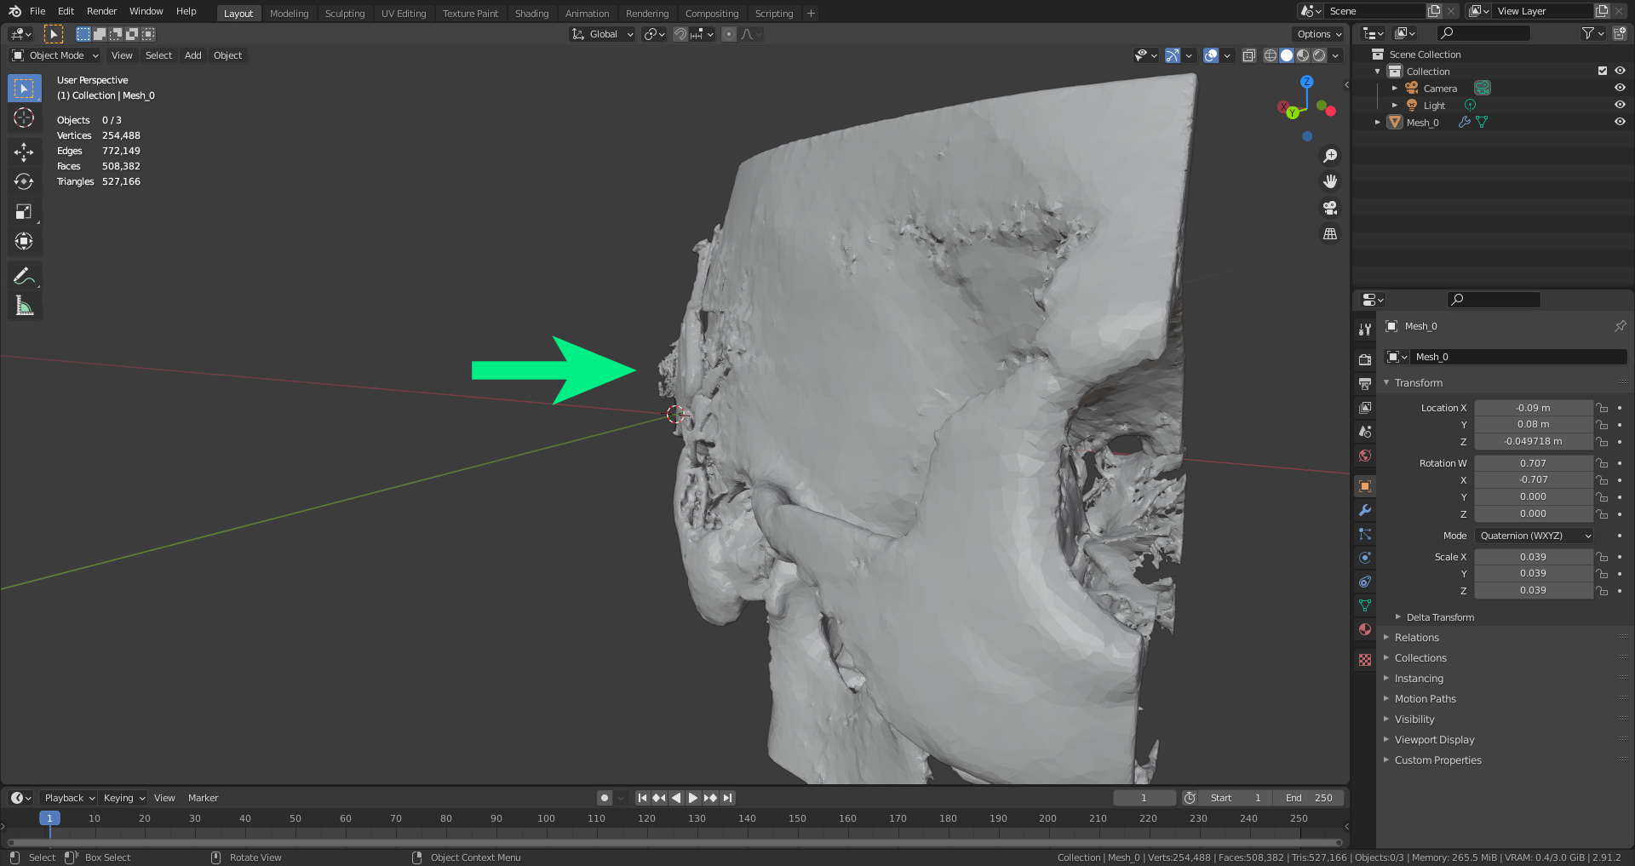The image size is (1635, 866).
Task: Toggle camera view in viewport
Action: click(1329, 208)
